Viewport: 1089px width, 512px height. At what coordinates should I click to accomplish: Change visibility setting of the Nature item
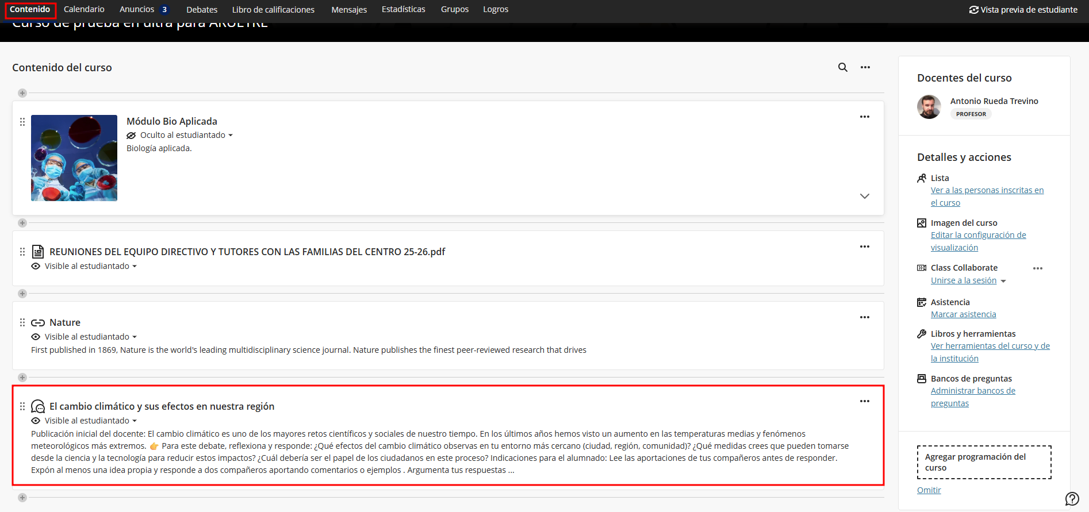[x=90, y=337]
